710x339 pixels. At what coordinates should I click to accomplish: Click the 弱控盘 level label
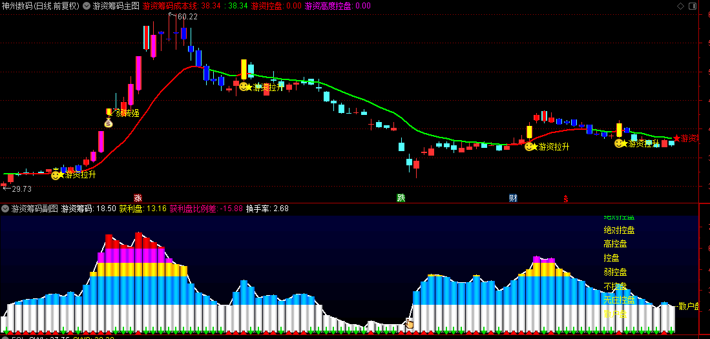(x=616, y=272)
